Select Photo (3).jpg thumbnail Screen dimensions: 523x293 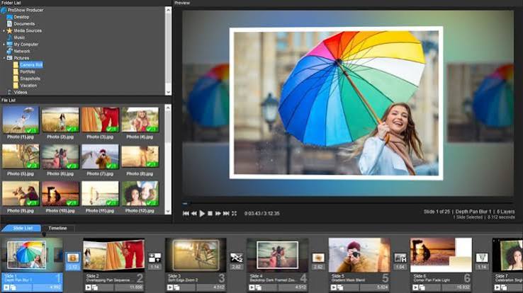pos(100,120)
